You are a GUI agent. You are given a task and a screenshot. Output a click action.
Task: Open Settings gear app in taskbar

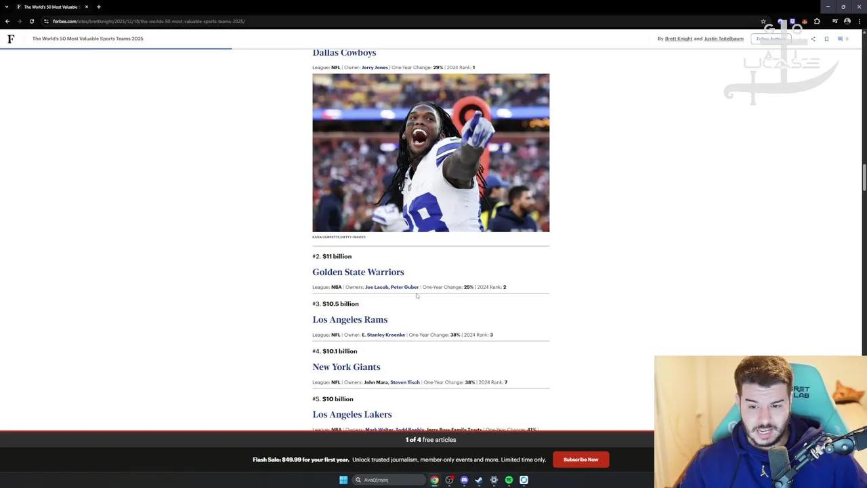coord(494,480)
